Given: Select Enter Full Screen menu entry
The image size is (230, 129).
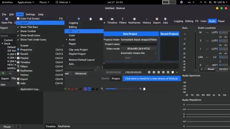Looking at the screenshot, I should click(x=40, y=19).
